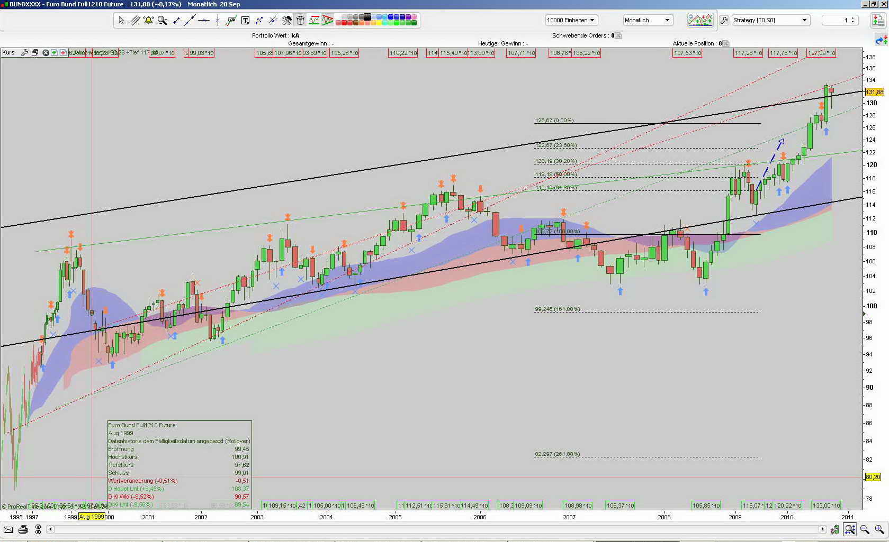This screenshot has width=889, height=542.
Task: Click the Portfolio Wert label
Action: [x=270, y=35]
